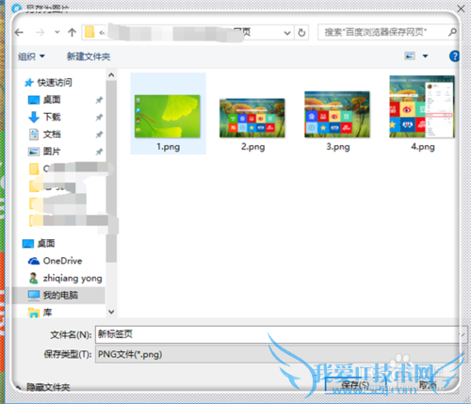This screenshot has height=404, width=471.
Task: Click the blue download arrow icon
Action: (34, 117)
